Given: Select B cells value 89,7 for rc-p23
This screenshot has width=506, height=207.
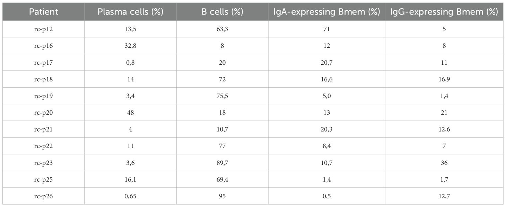Looking at the screenshot, I should pos(222,163).
